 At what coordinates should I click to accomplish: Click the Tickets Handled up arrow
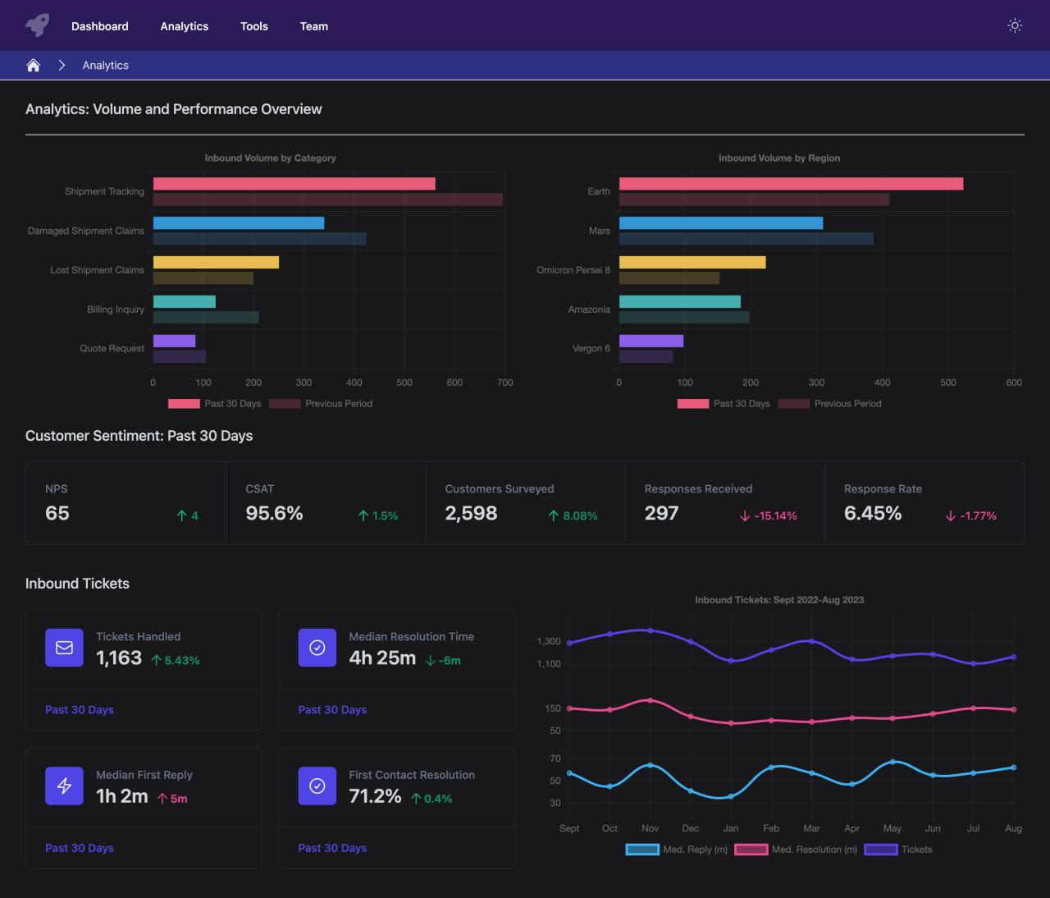click(x=156, y=660)
